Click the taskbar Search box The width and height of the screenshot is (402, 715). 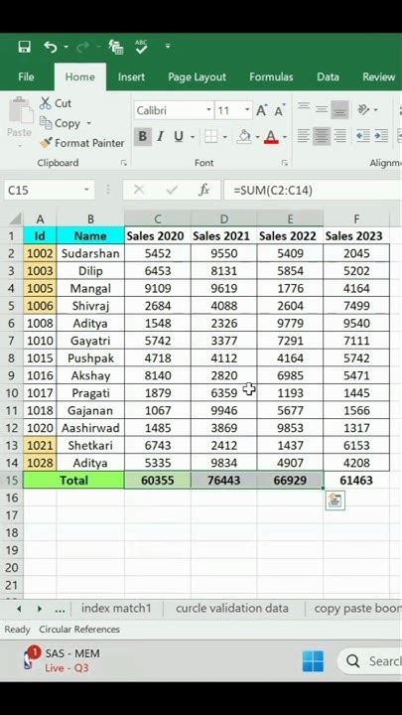click(370, 660)
